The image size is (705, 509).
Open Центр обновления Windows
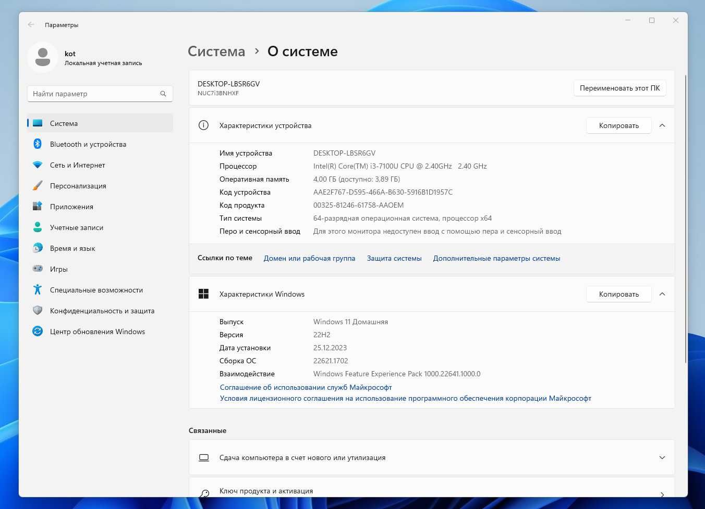pos(100,332)
